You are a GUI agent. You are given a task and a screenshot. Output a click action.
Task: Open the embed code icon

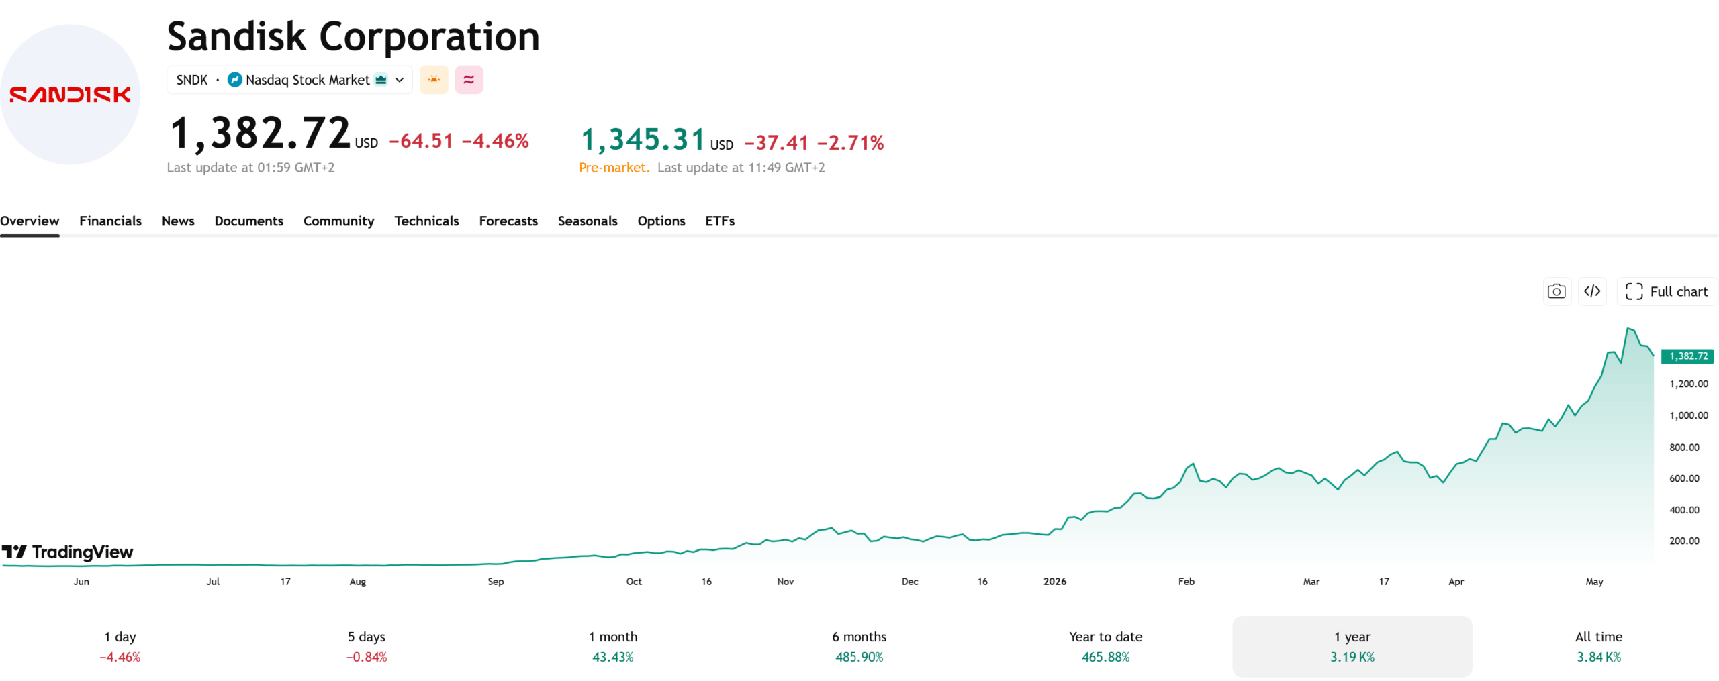[x=1591, y=291]
